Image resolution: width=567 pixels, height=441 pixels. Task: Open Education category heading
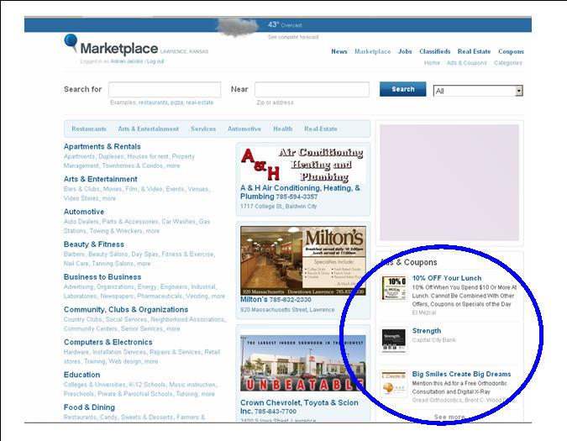pyautogui.click(x=81, y=375)
